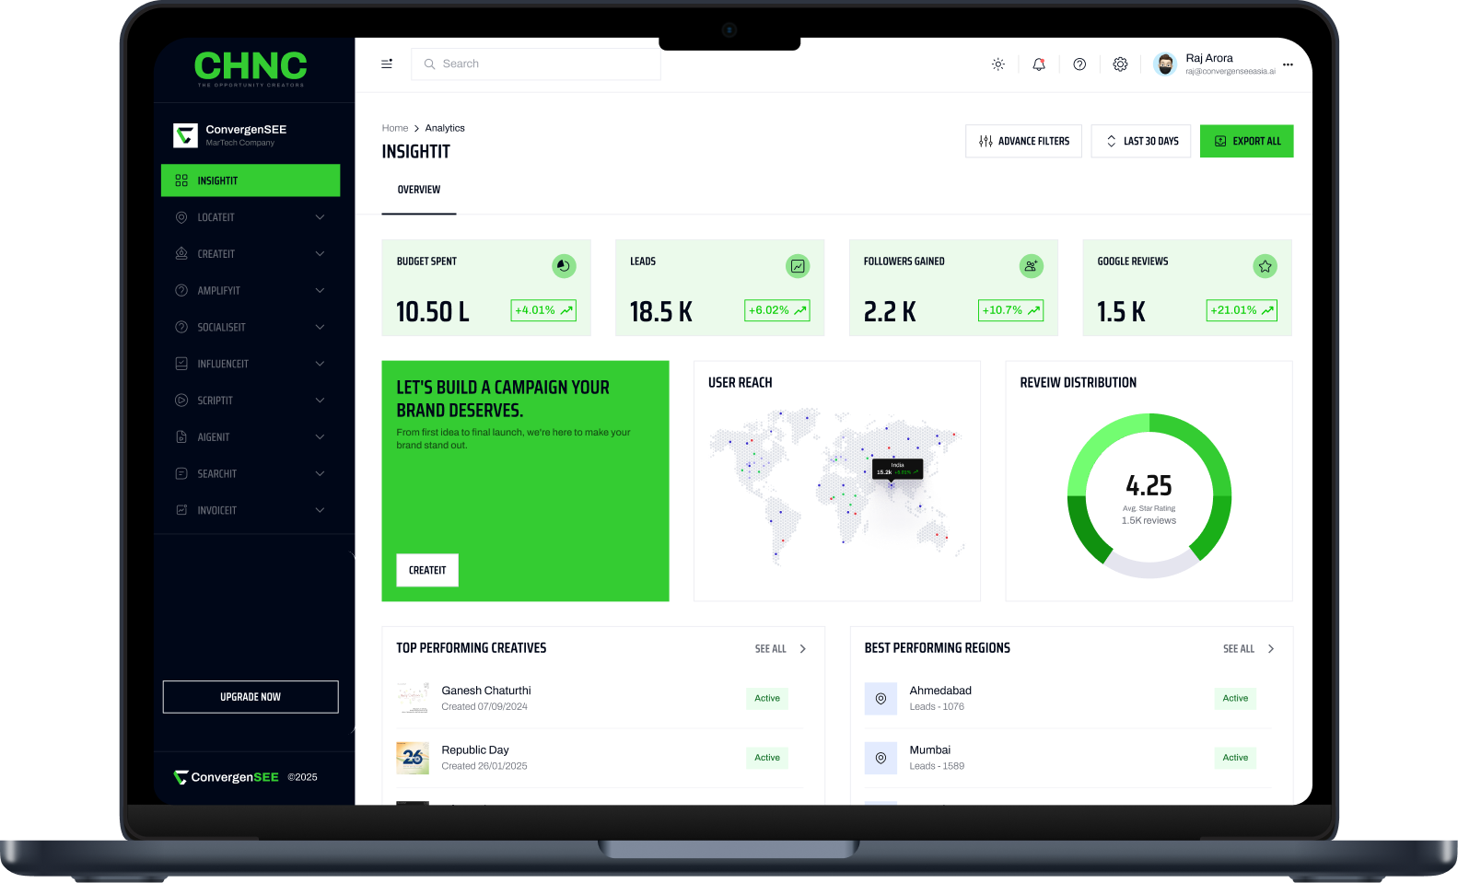This screenshot has width=1458, height=883.
Task: Click the INVOICEIT icon in sidebar
Action: [x=181, y=510]
